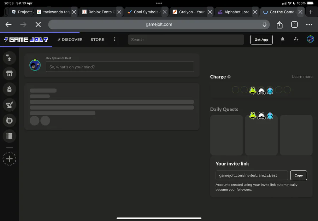Viewport: 318px width, 221px height.
Task: Click the yellow-green creature Charge sticker
Action: tap(253, 91)
